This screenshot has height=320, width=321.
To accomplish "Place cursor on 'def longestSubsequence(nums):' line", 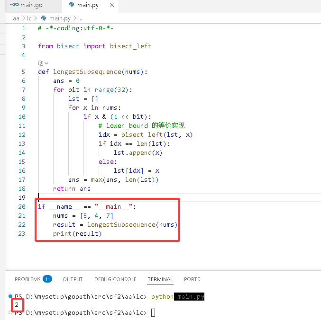I will 92,72.
